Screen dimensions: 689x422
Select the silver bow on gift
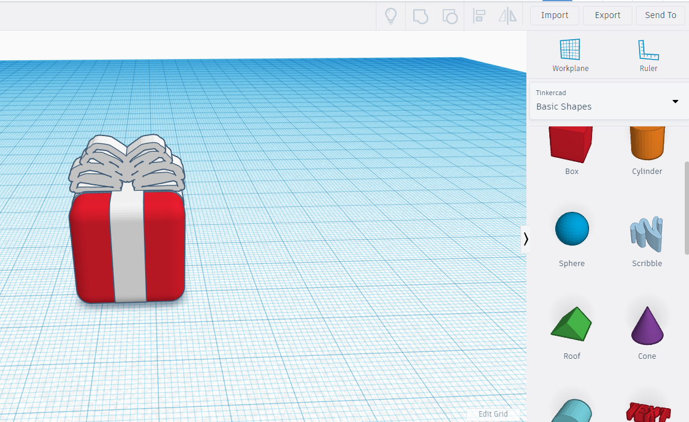tap(127, 163)
